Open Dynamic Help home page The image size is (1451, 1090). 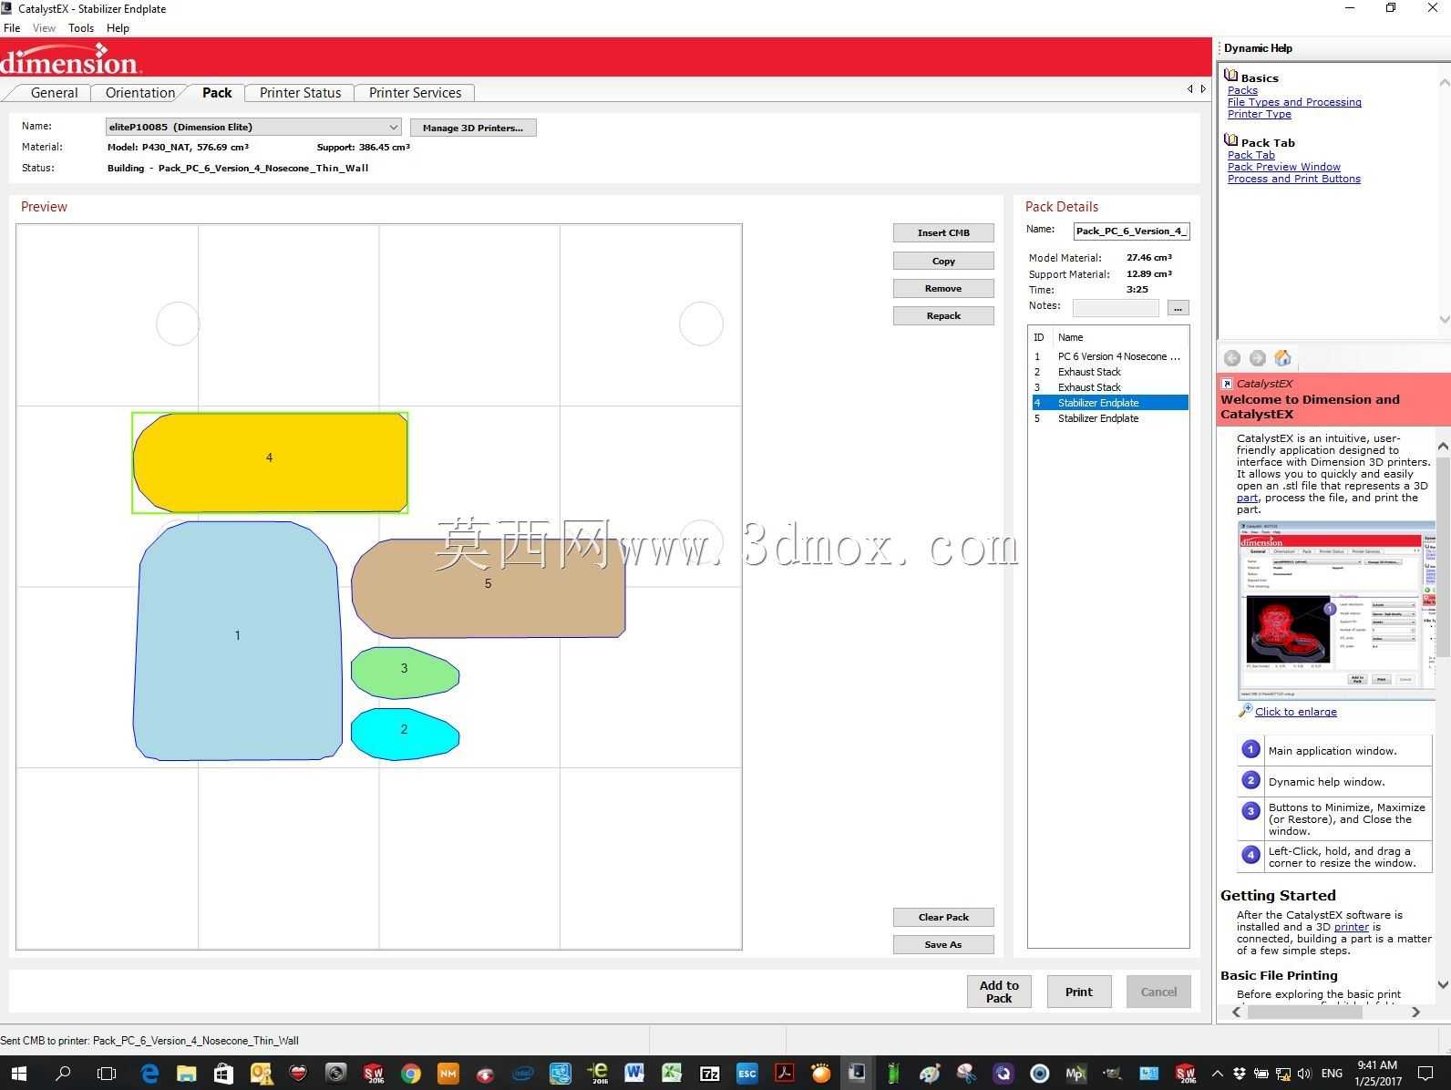(x=1282, y=357)
